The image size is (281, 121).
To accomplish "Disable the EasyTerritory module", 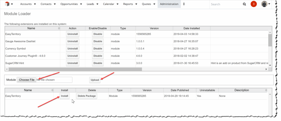I will coord(98,34).
